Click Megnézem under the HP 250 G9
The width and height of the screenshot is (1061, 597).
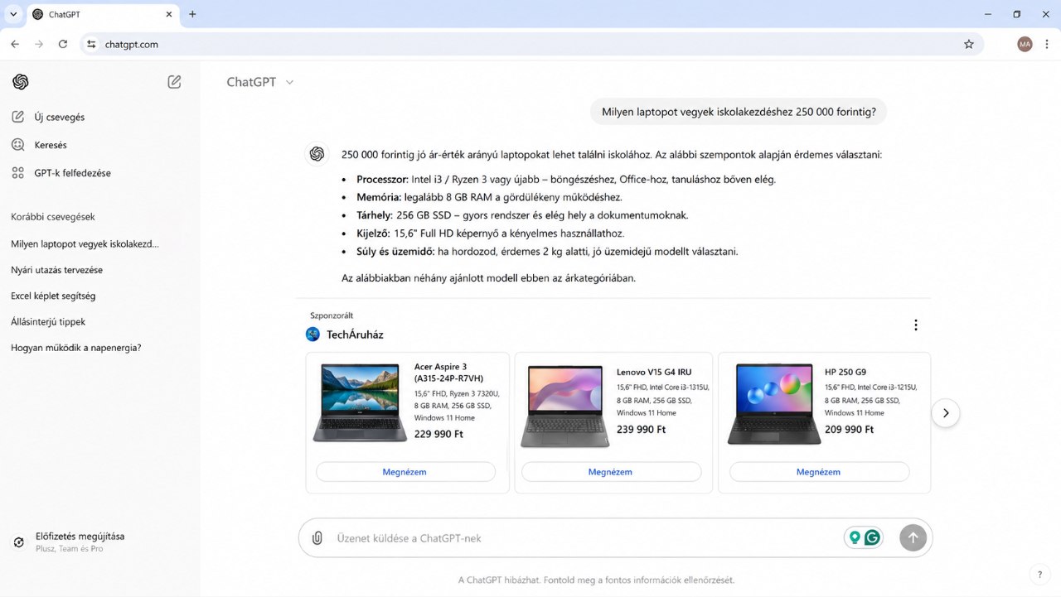[819, 472]
